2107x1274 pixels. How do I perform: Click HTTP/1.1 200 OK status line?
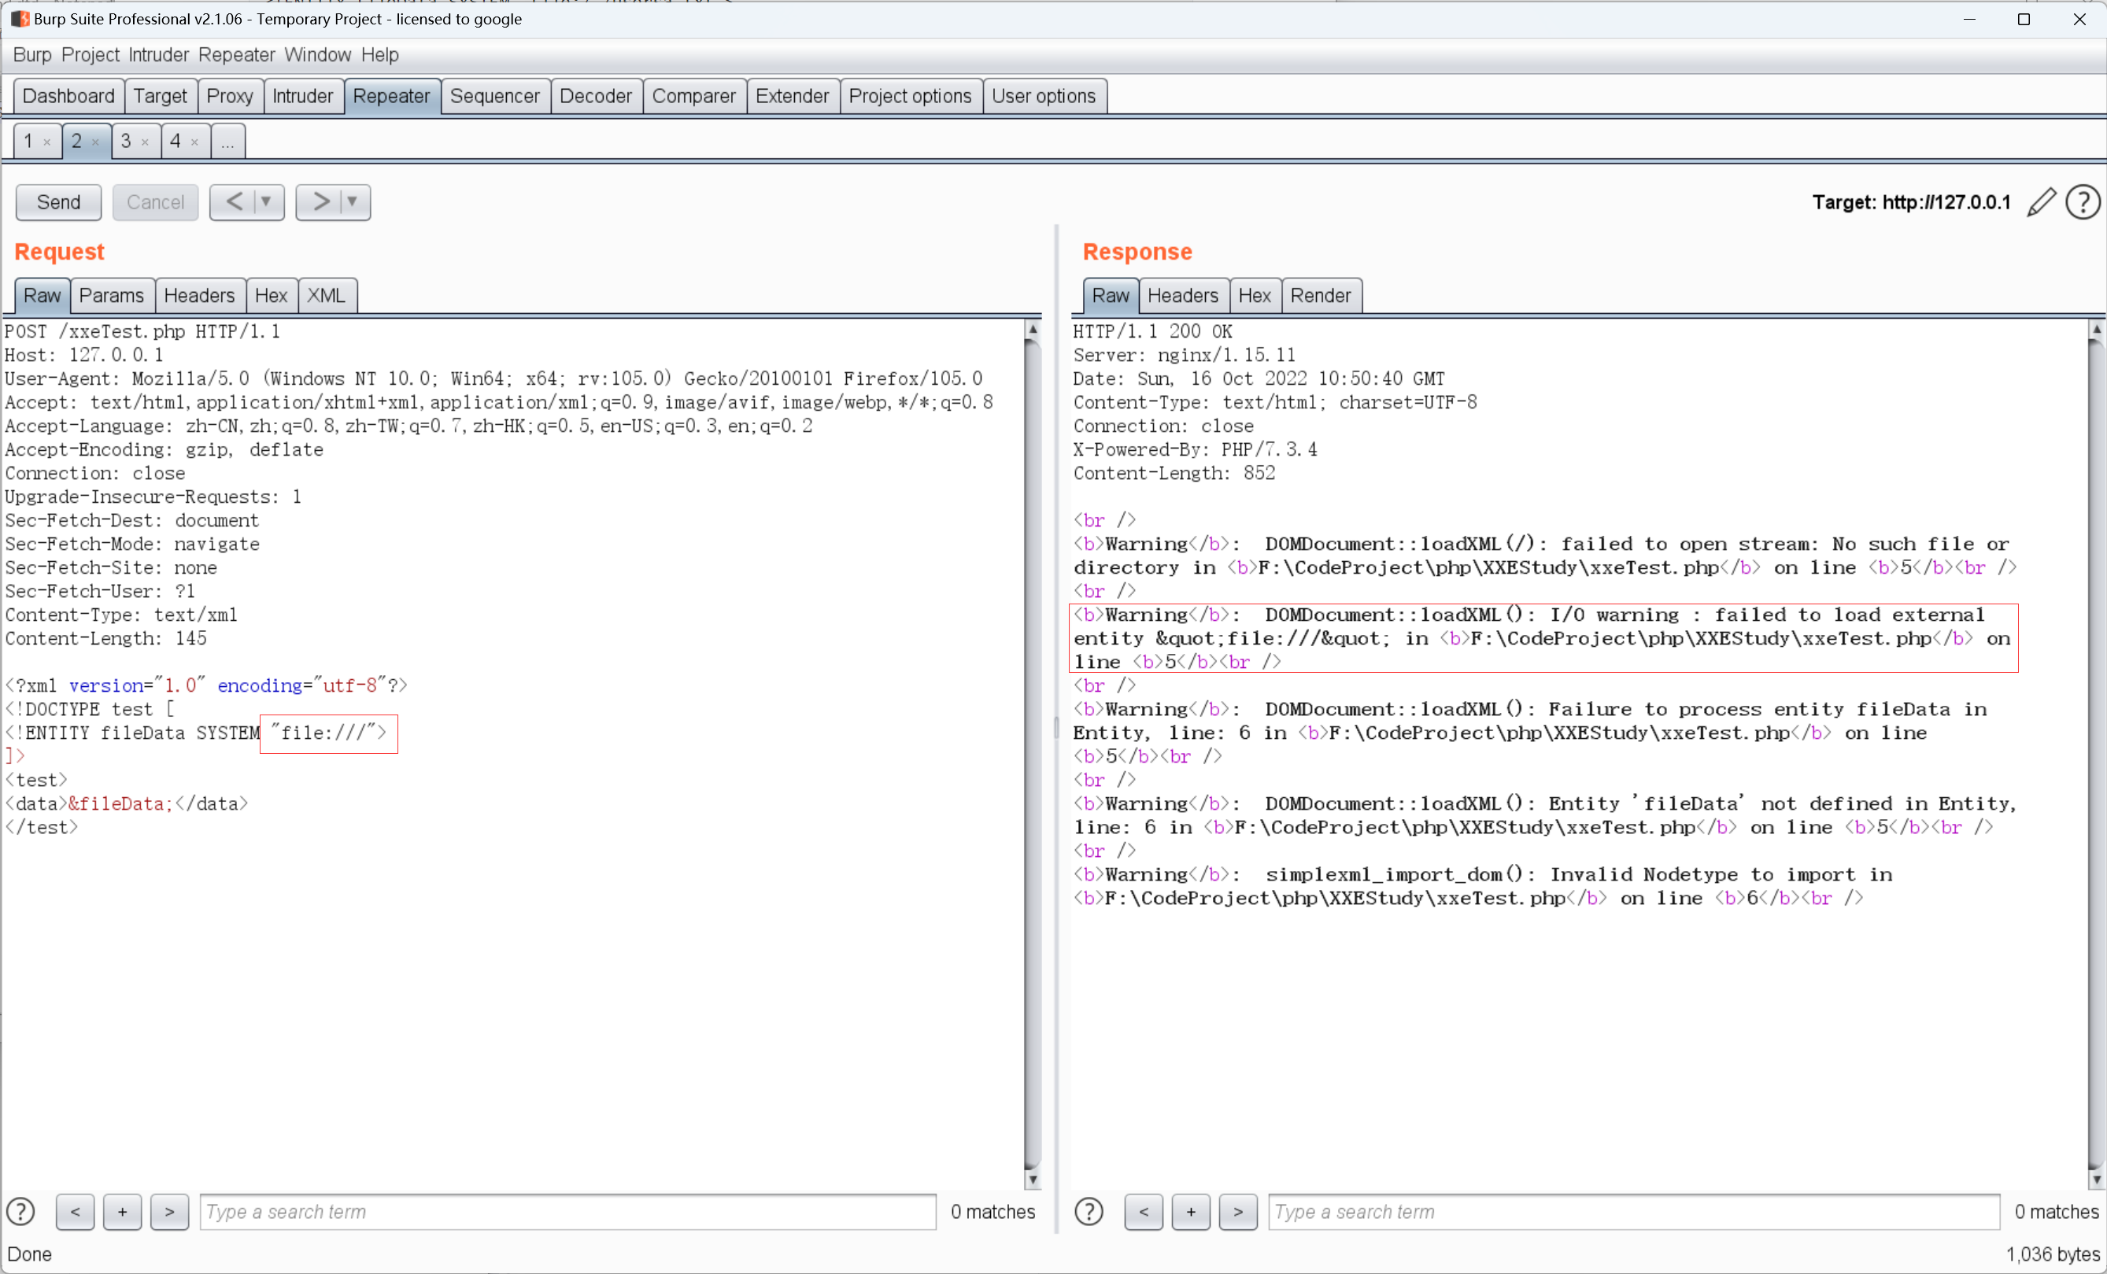(1153, 331)
